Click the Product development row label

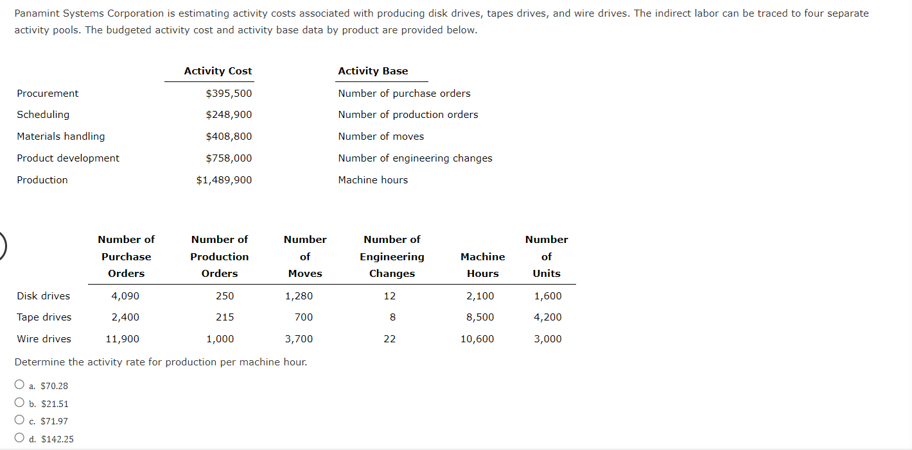tap(67, 158)
